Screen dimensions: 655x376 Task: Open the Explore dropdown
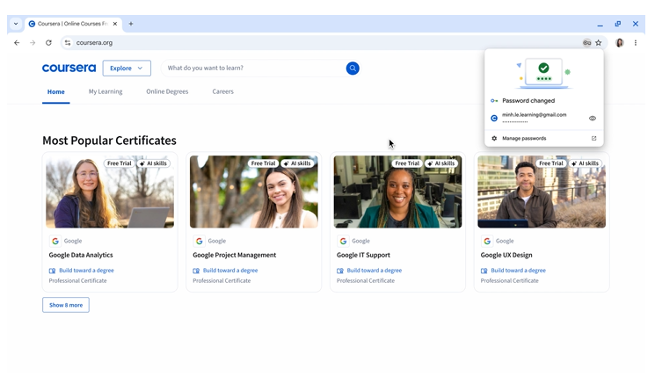tap(127, 68)
